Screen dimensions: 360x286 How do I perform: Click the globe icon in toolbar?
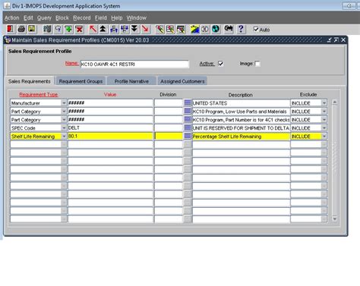pos(216,29)
